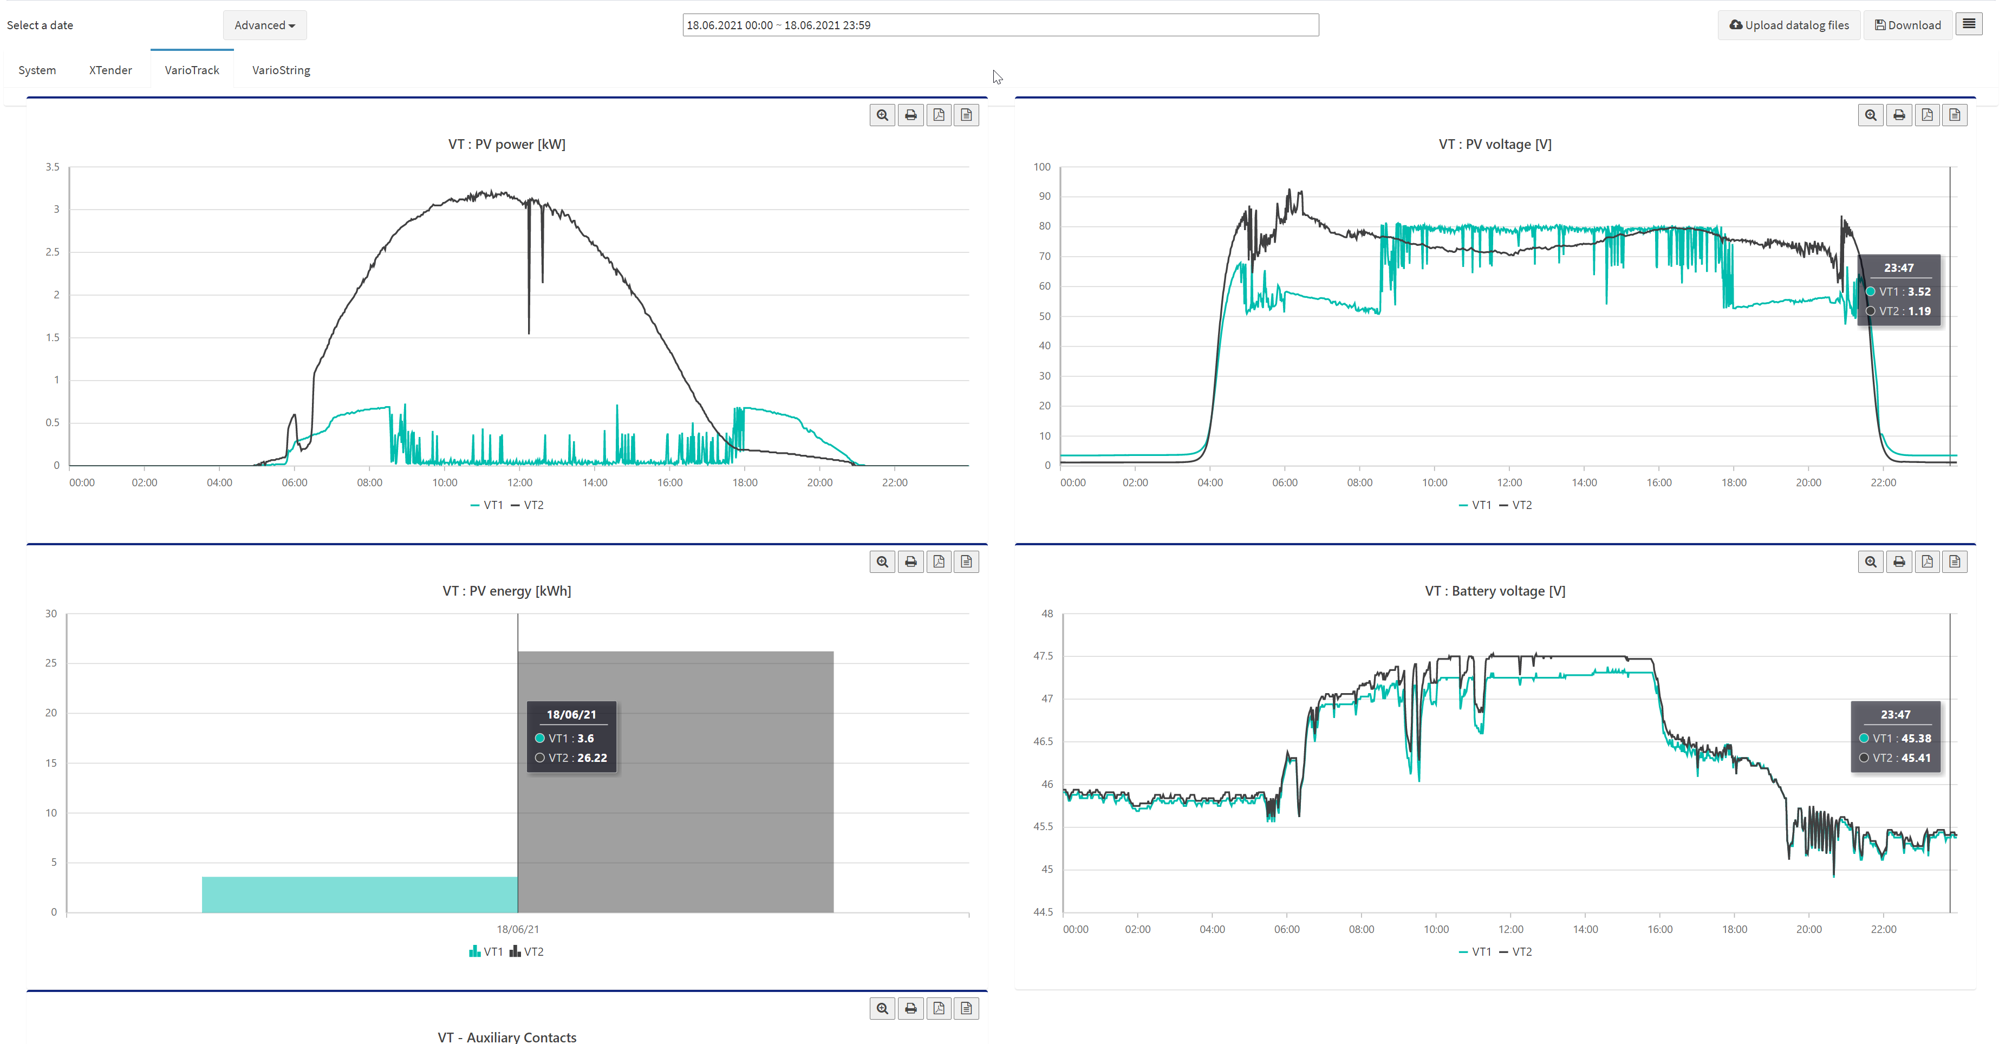
Task: Click the Download button
Action: coord(1907,25)
